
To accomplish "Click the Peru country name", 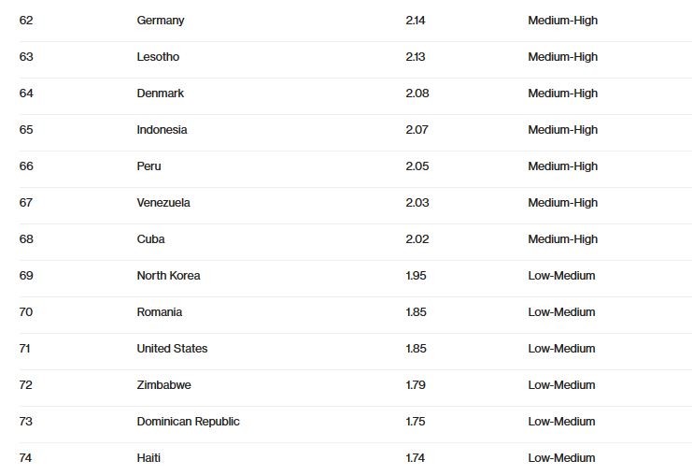I will click(x=148, y=166).
